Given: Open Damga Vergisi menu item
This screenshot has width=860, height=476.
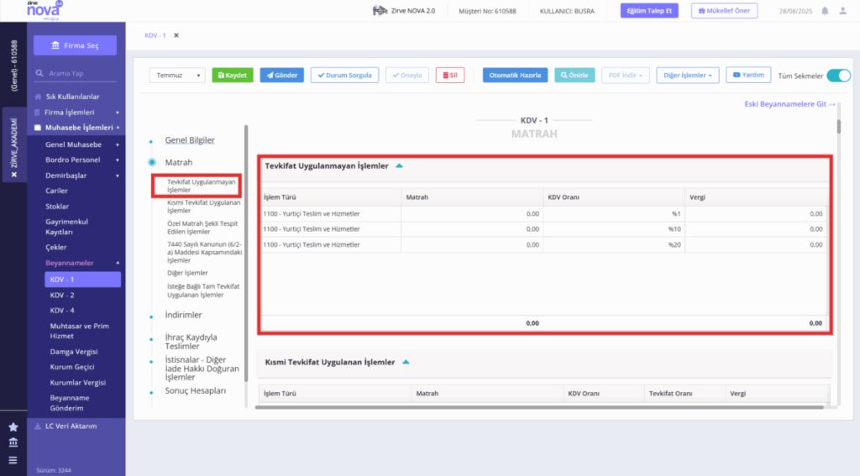Looking at the screenshot, I should pyautogui.click(x=74, y=352).
